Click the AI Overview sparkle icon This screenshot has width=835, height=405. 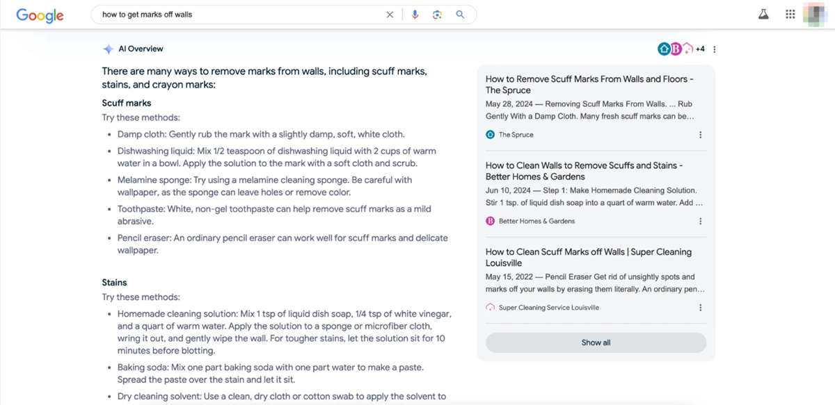click(x=108, y=49)
